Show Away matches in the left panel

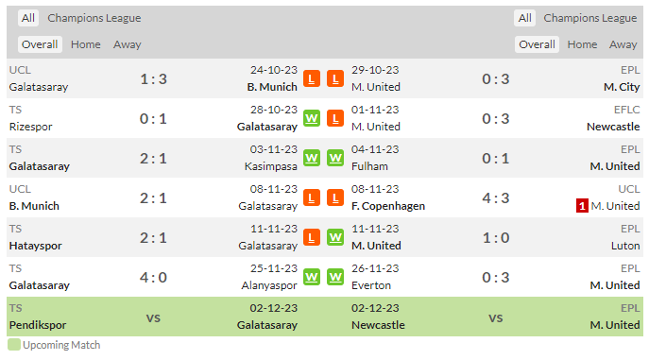click(128, 44)
